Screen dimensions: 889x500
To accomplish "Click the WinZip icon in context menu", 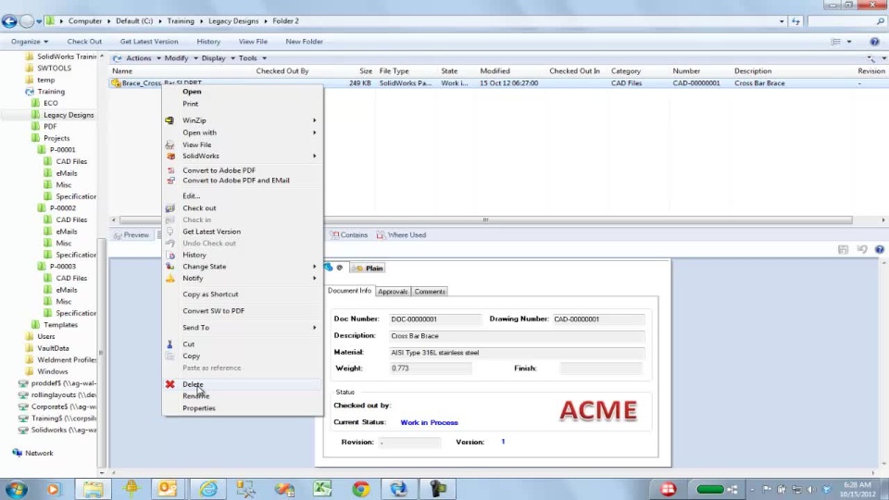I will 169,120.
